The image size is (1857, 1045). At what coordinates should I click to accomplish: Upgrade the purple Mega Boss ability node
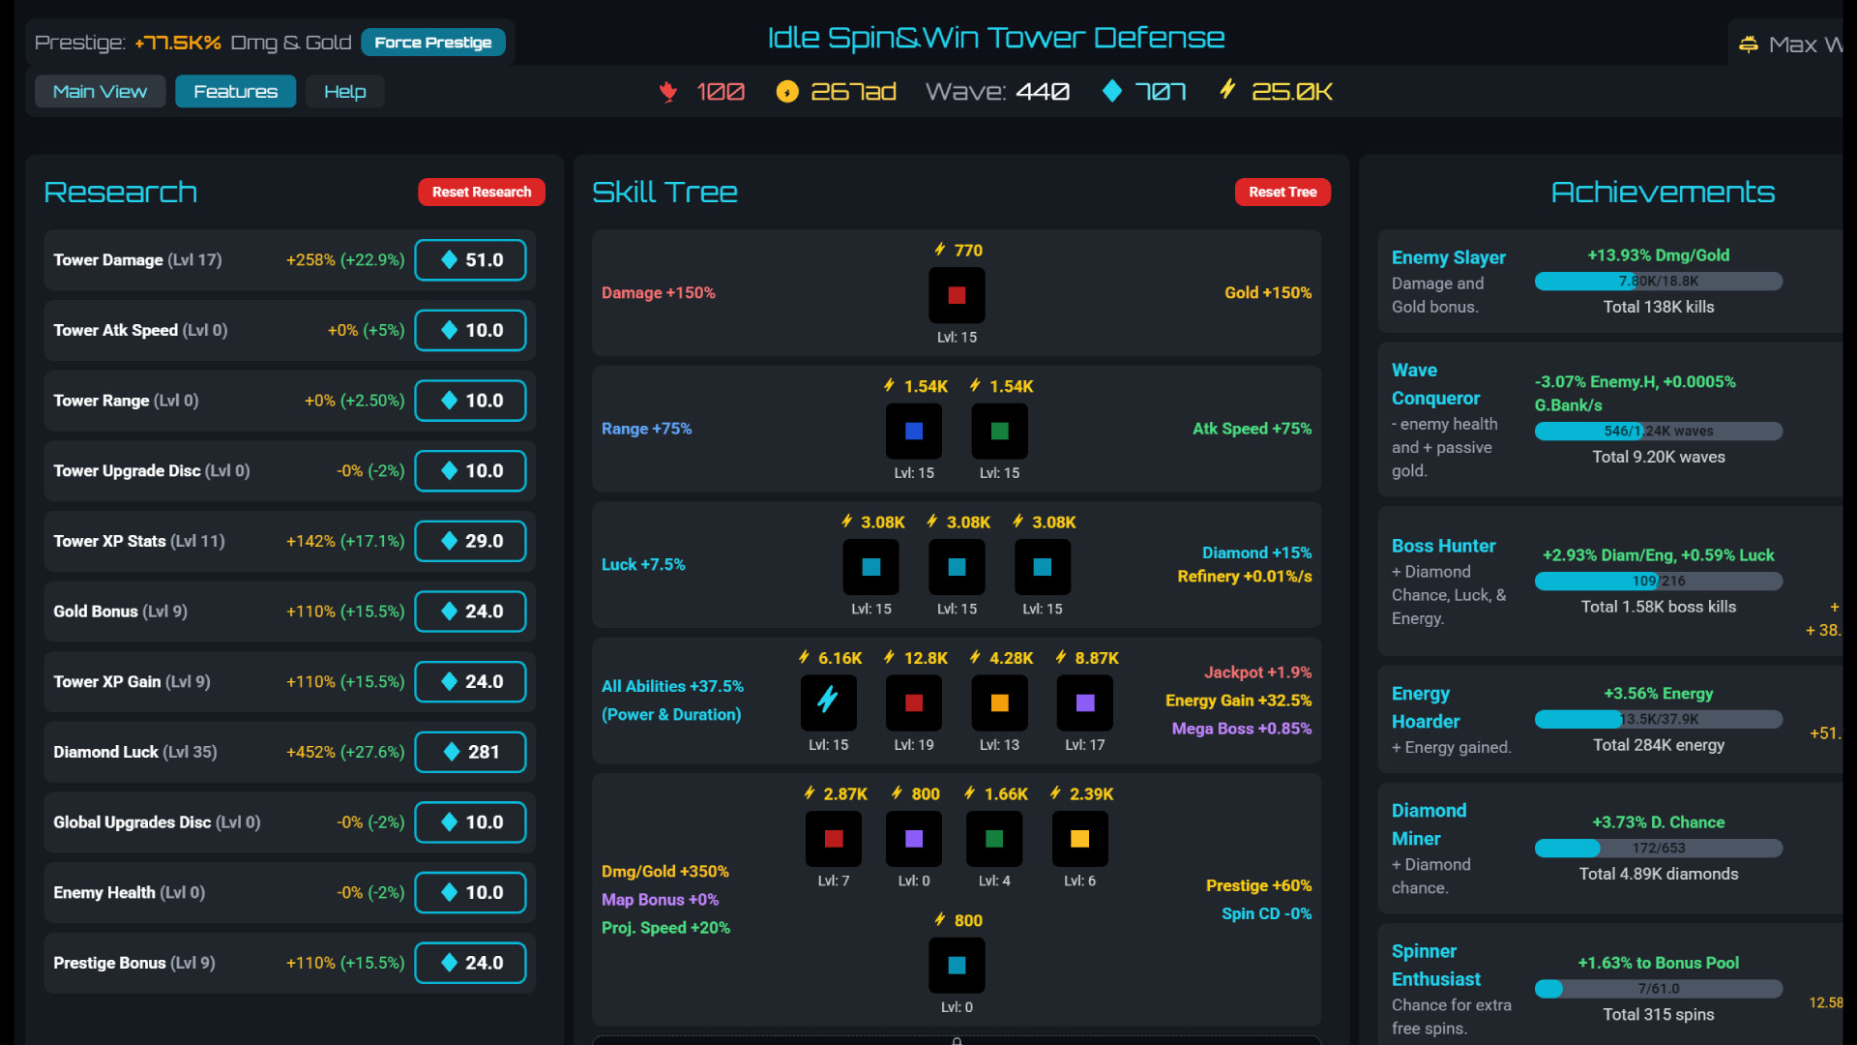tap(1083, 702)
